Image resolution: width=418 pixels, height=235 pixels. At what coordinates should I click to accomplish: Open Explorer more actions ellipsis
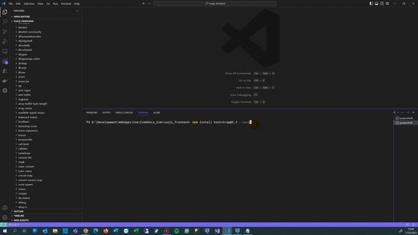pyautogui.click(x=77, y=11)
